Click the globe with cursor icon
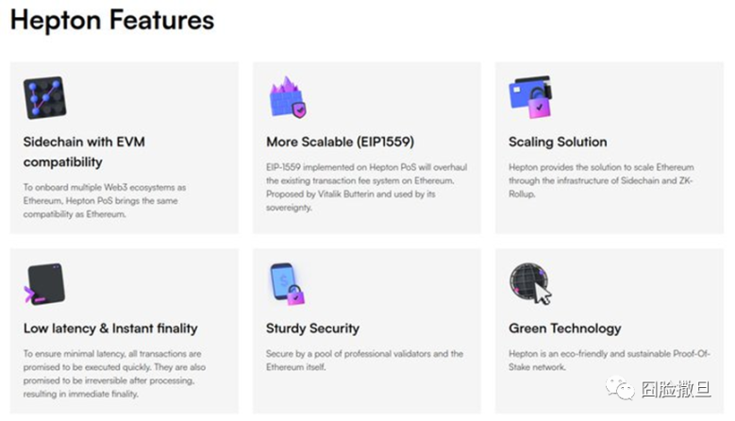This screenshot has height=421, width=735. click(530, 284)
